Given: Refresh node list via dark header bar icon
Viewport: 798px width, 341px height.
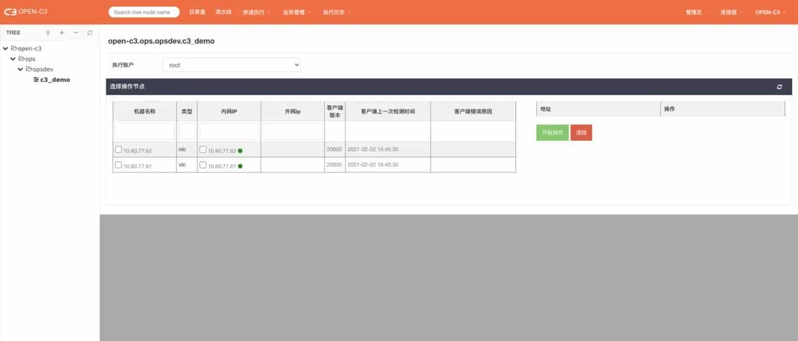Looking at the screenshot, I should 779,87.
